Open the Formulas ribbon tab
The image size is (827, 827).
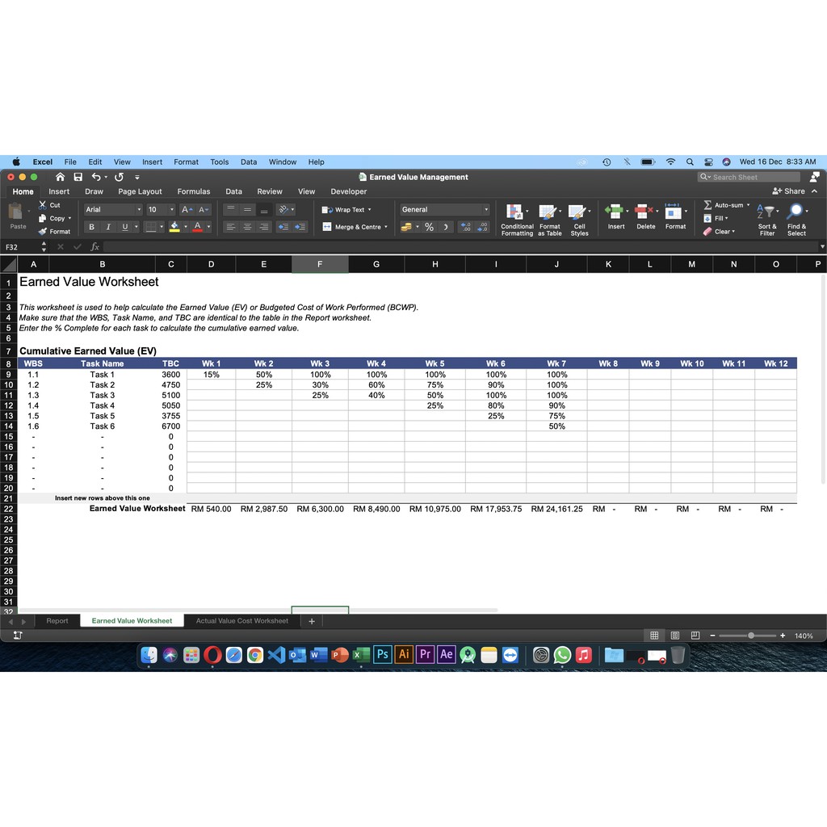[x=193, y=191]
